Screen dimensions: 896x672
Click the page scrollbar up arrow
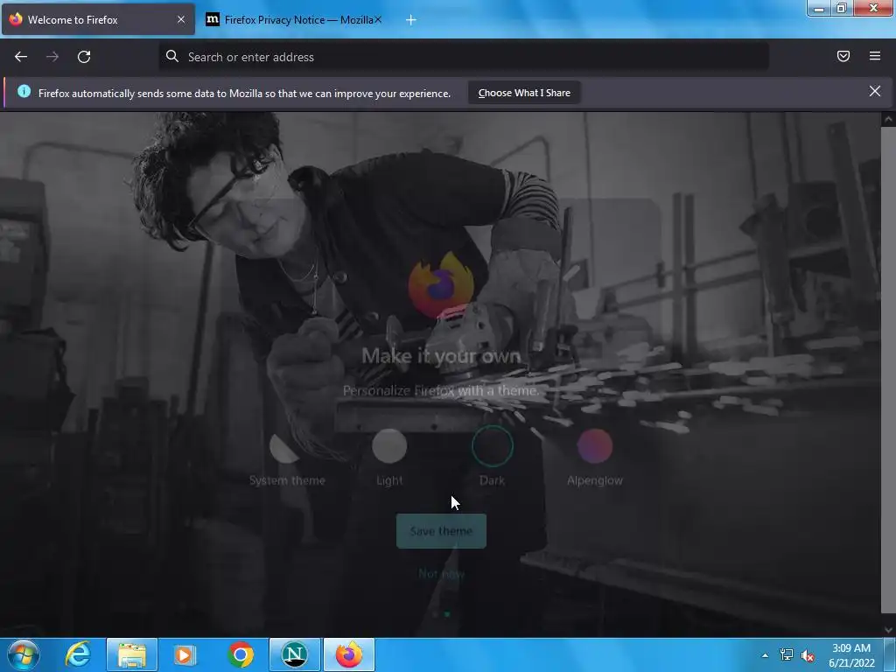point(888,119)
